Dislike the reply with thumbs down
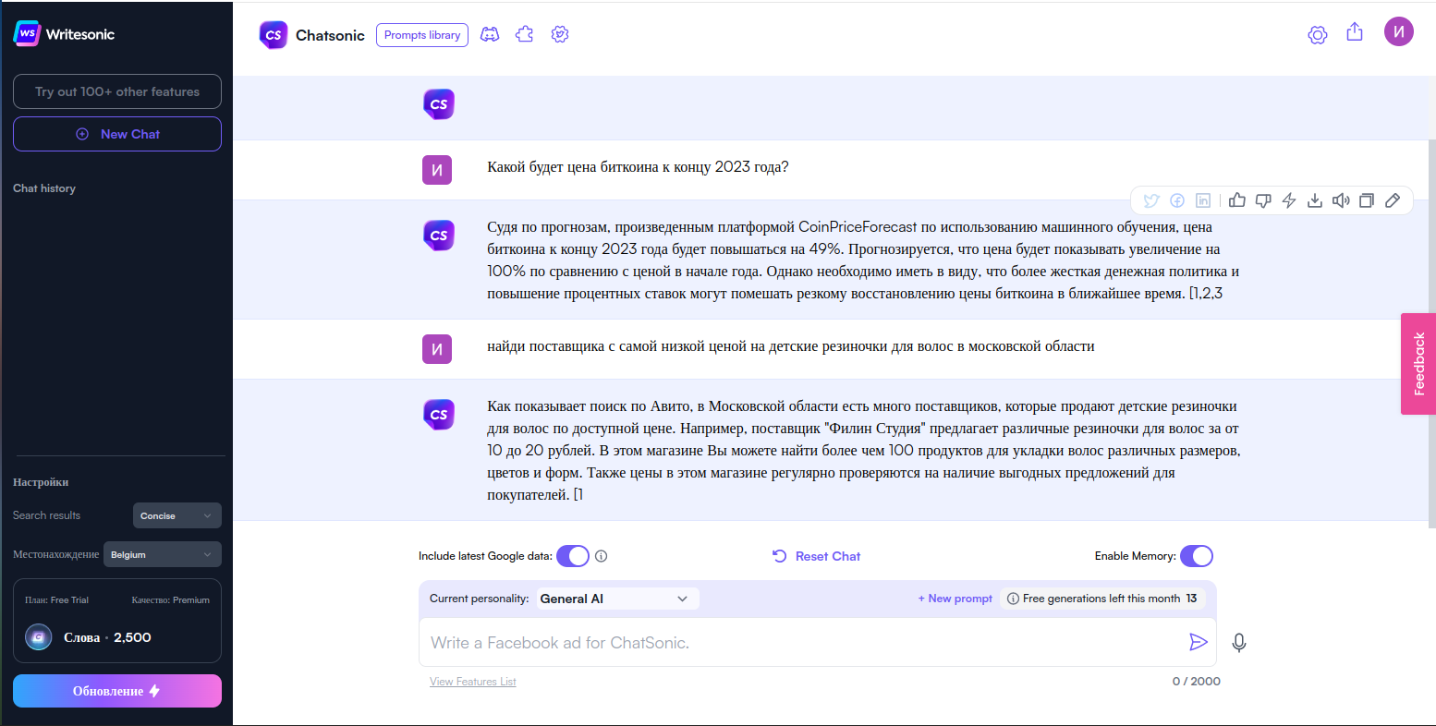The height and width of the screenshot is (726, 1436). (x=1263, y=200)
